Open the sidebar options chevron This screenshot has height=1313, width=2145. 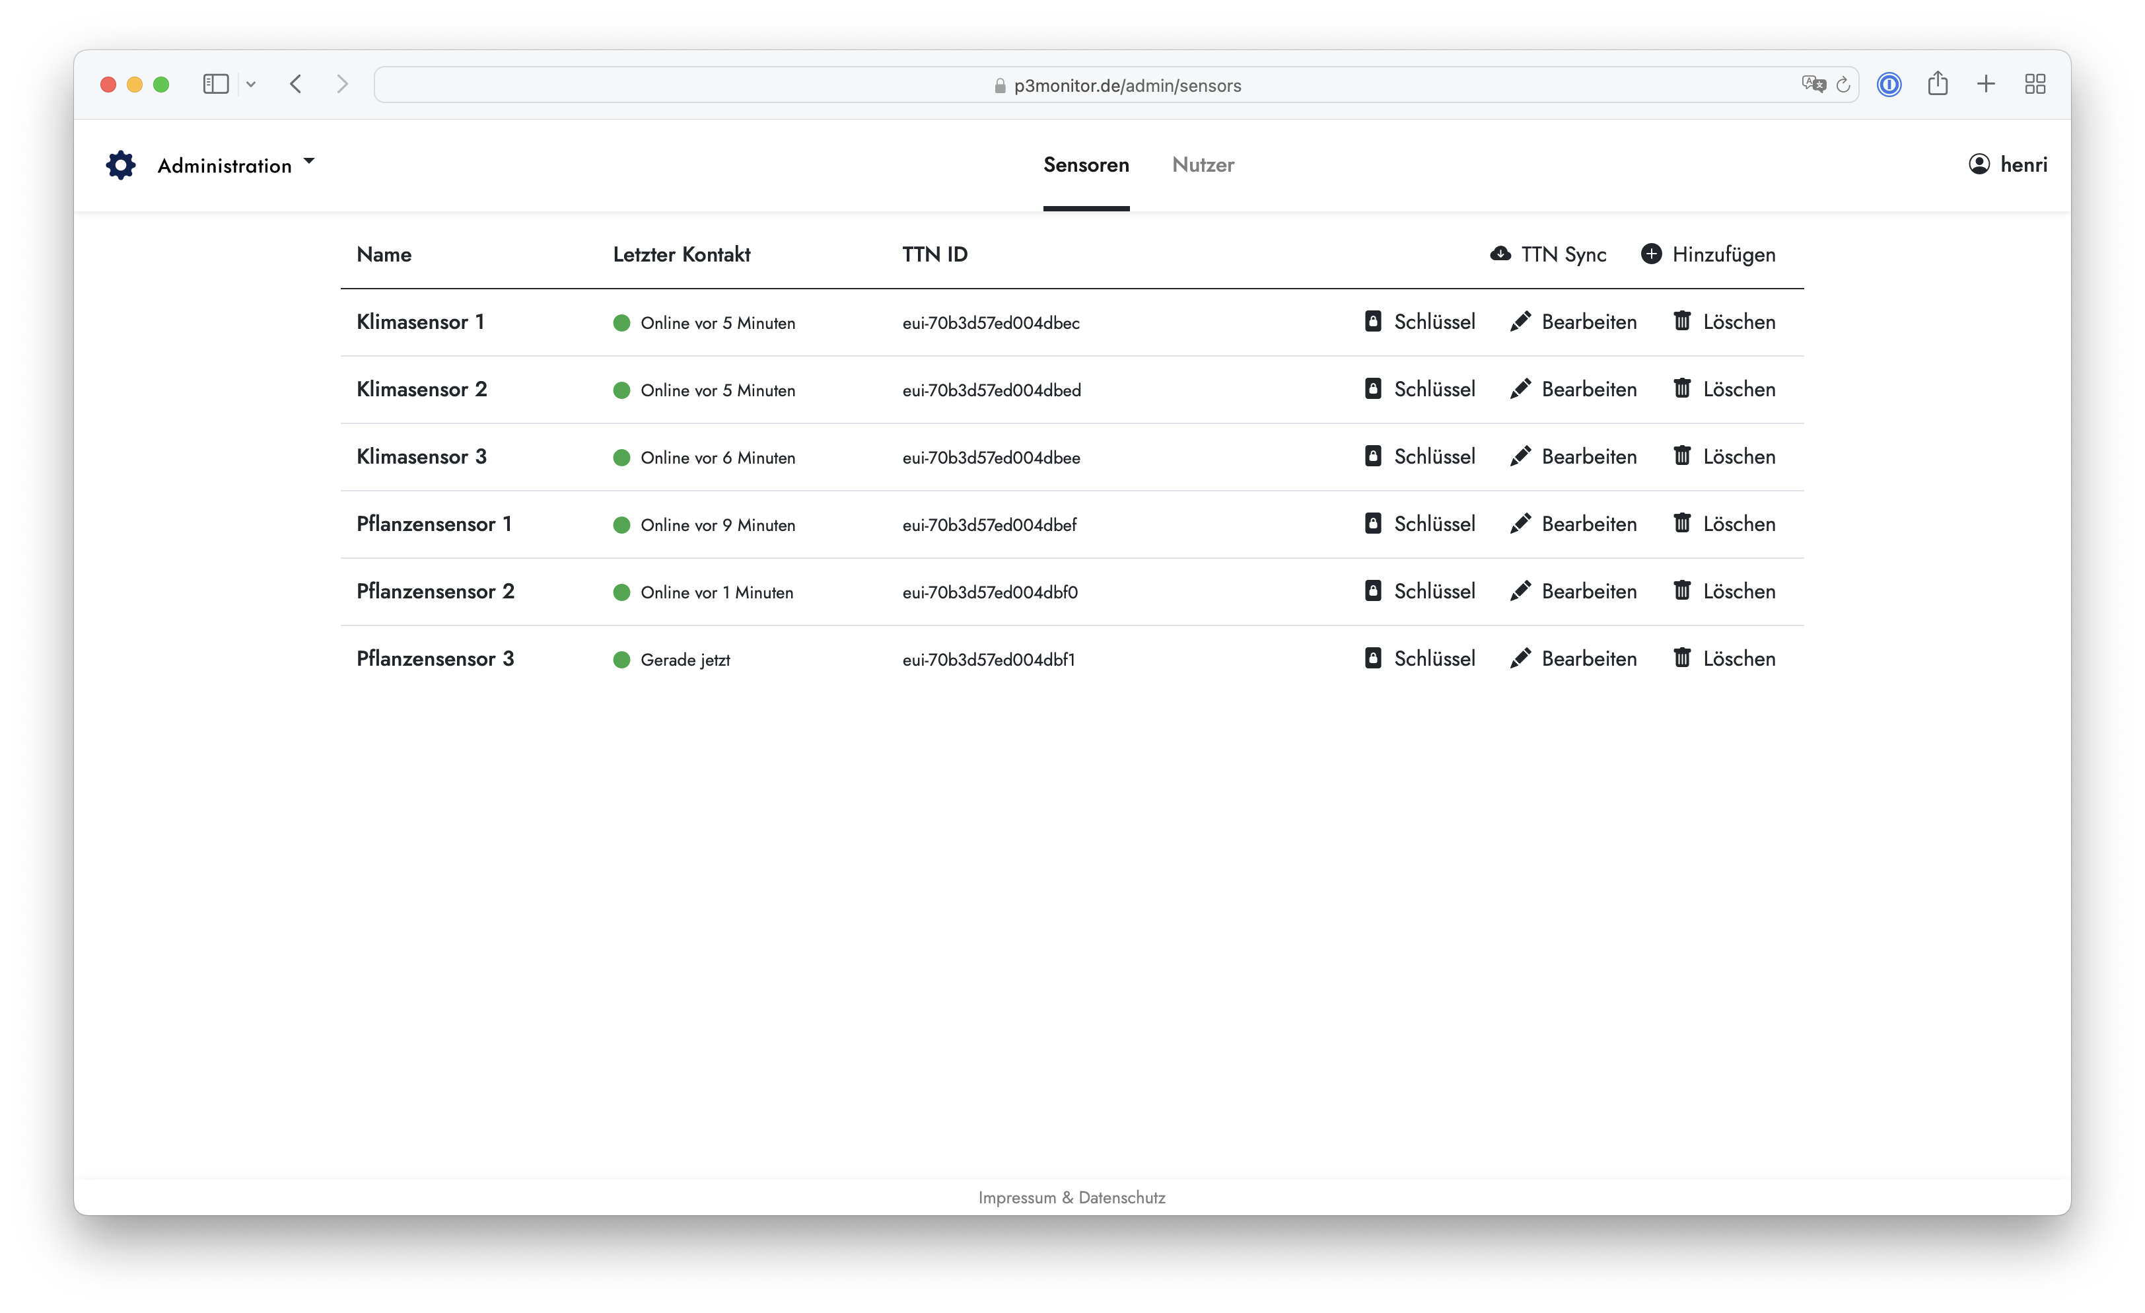[x=251, y=85]
